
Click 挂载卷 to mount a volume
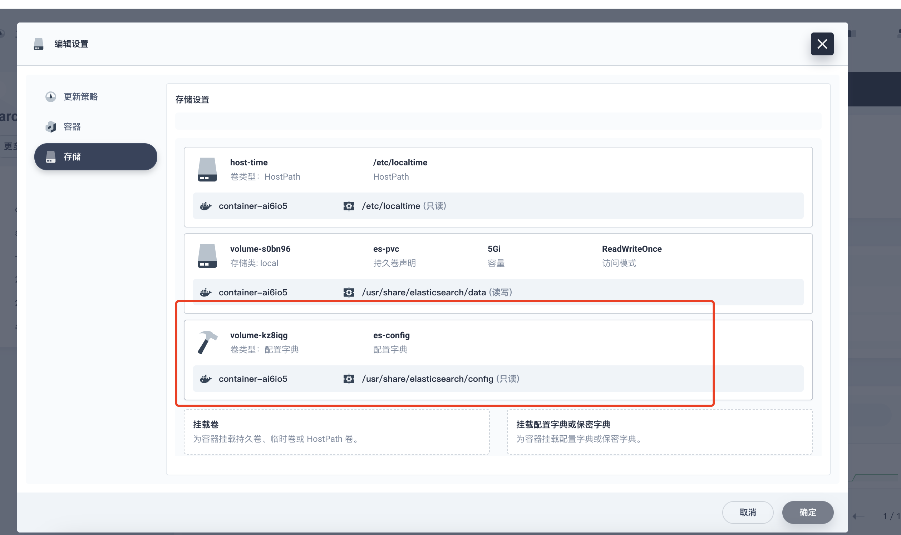point(336,431)
